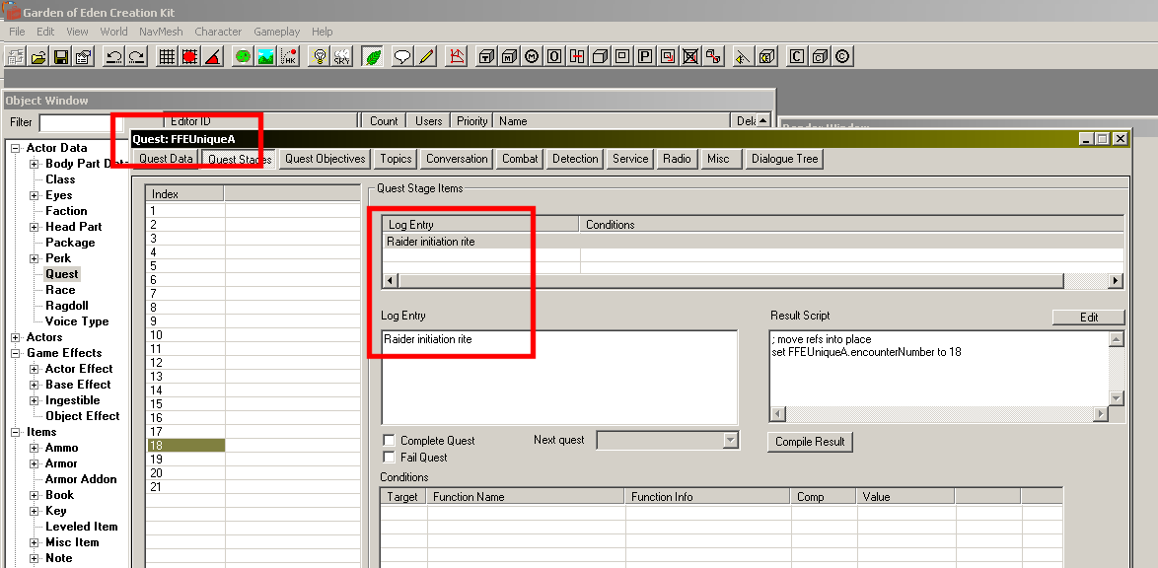Click the boxed P toolbar icon
Viewport: 1158px width, 568px height.
645,57
